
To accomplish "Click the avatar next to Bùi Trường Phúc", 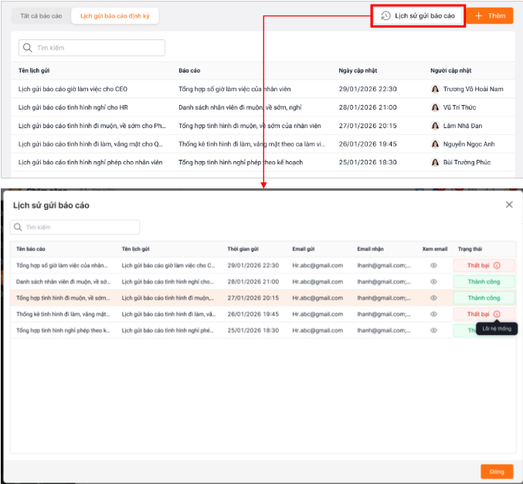I will [x=435, y=162].
